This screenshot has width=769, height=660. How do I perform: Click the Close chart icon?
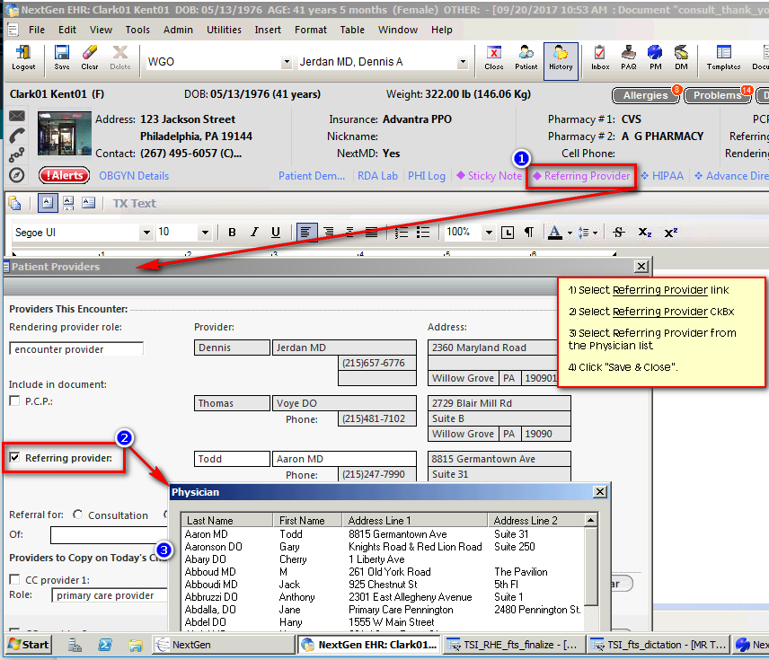[494, 57]
